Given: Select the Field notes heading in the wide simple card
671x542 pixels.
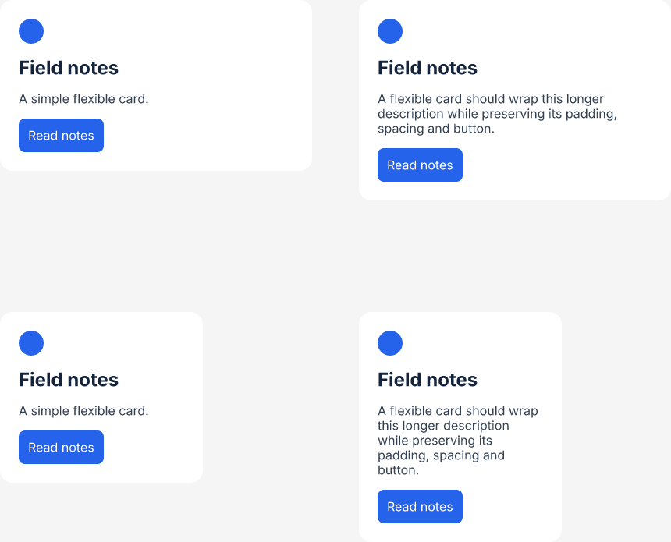Looking at the screenshot, I should (69, 68).
